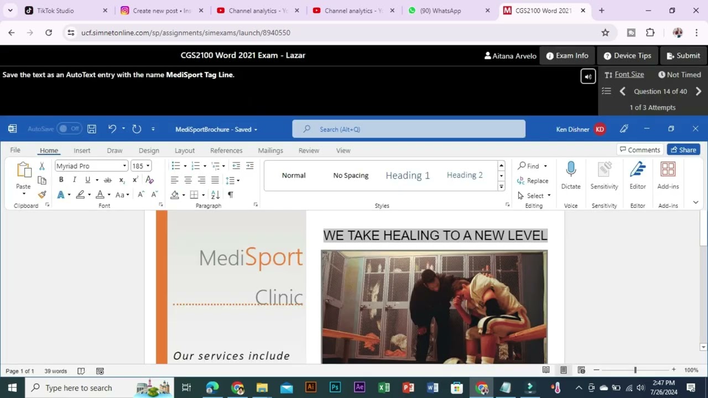Click the Sensitivity icon

604,170
